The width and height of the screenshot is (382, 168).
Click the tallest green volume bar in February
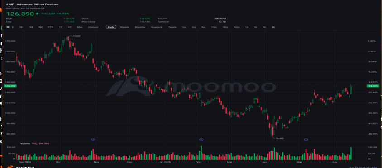(x=201, y=153)
